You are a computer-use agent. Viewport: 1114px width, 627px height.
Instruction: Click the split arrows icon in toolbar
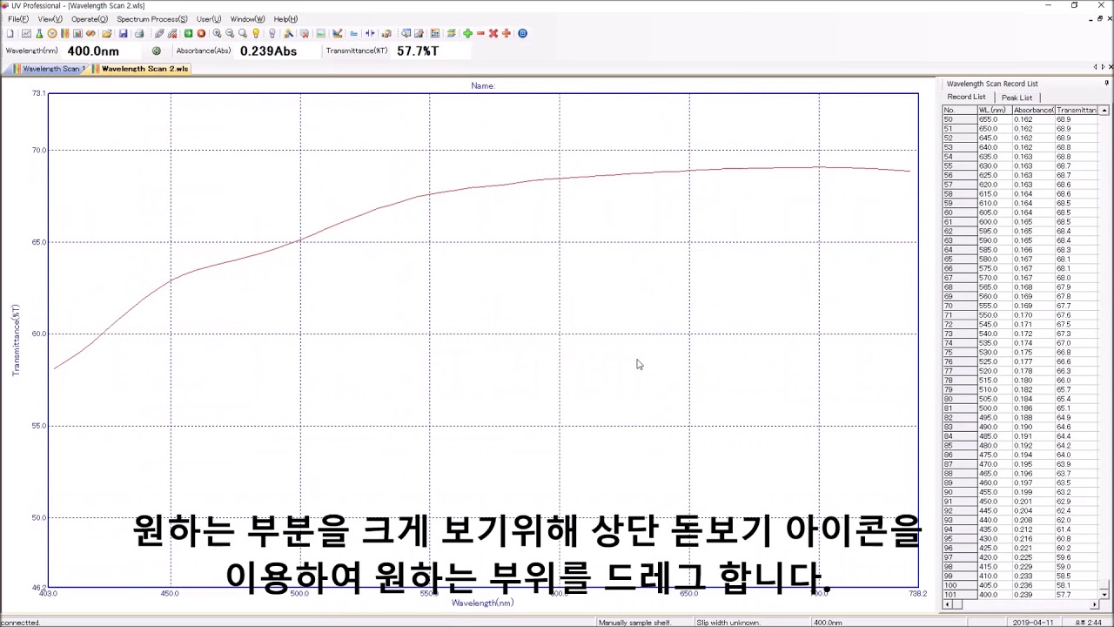(x=370, y=33)
